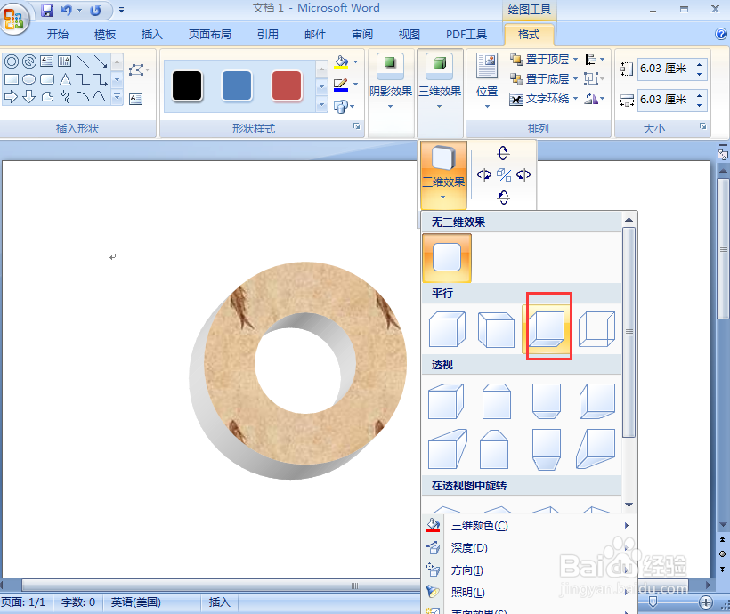Switch to the 页面布局 tab

click(209, 35)
